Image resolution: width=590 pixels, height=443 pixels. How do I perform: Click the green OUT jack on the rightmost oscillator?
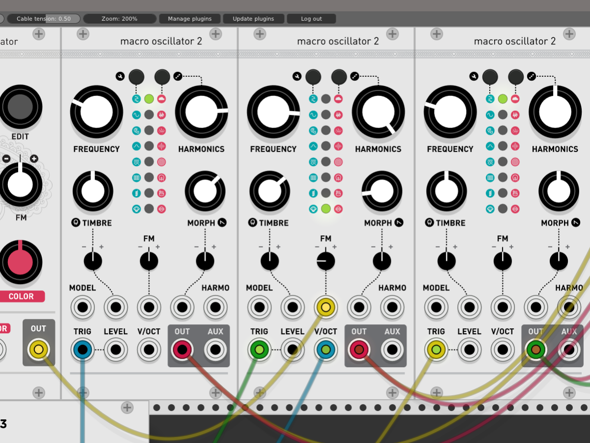[x=536, y=350]
